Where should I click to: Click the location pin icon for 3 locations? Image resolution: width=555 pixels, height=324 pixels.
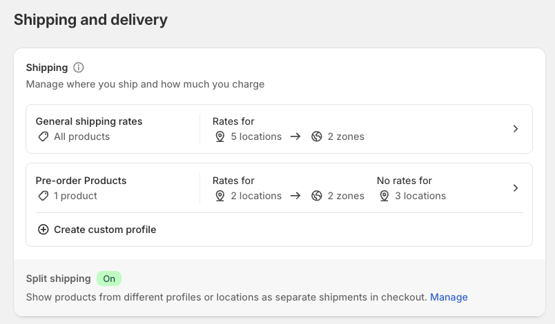point(384,196)
